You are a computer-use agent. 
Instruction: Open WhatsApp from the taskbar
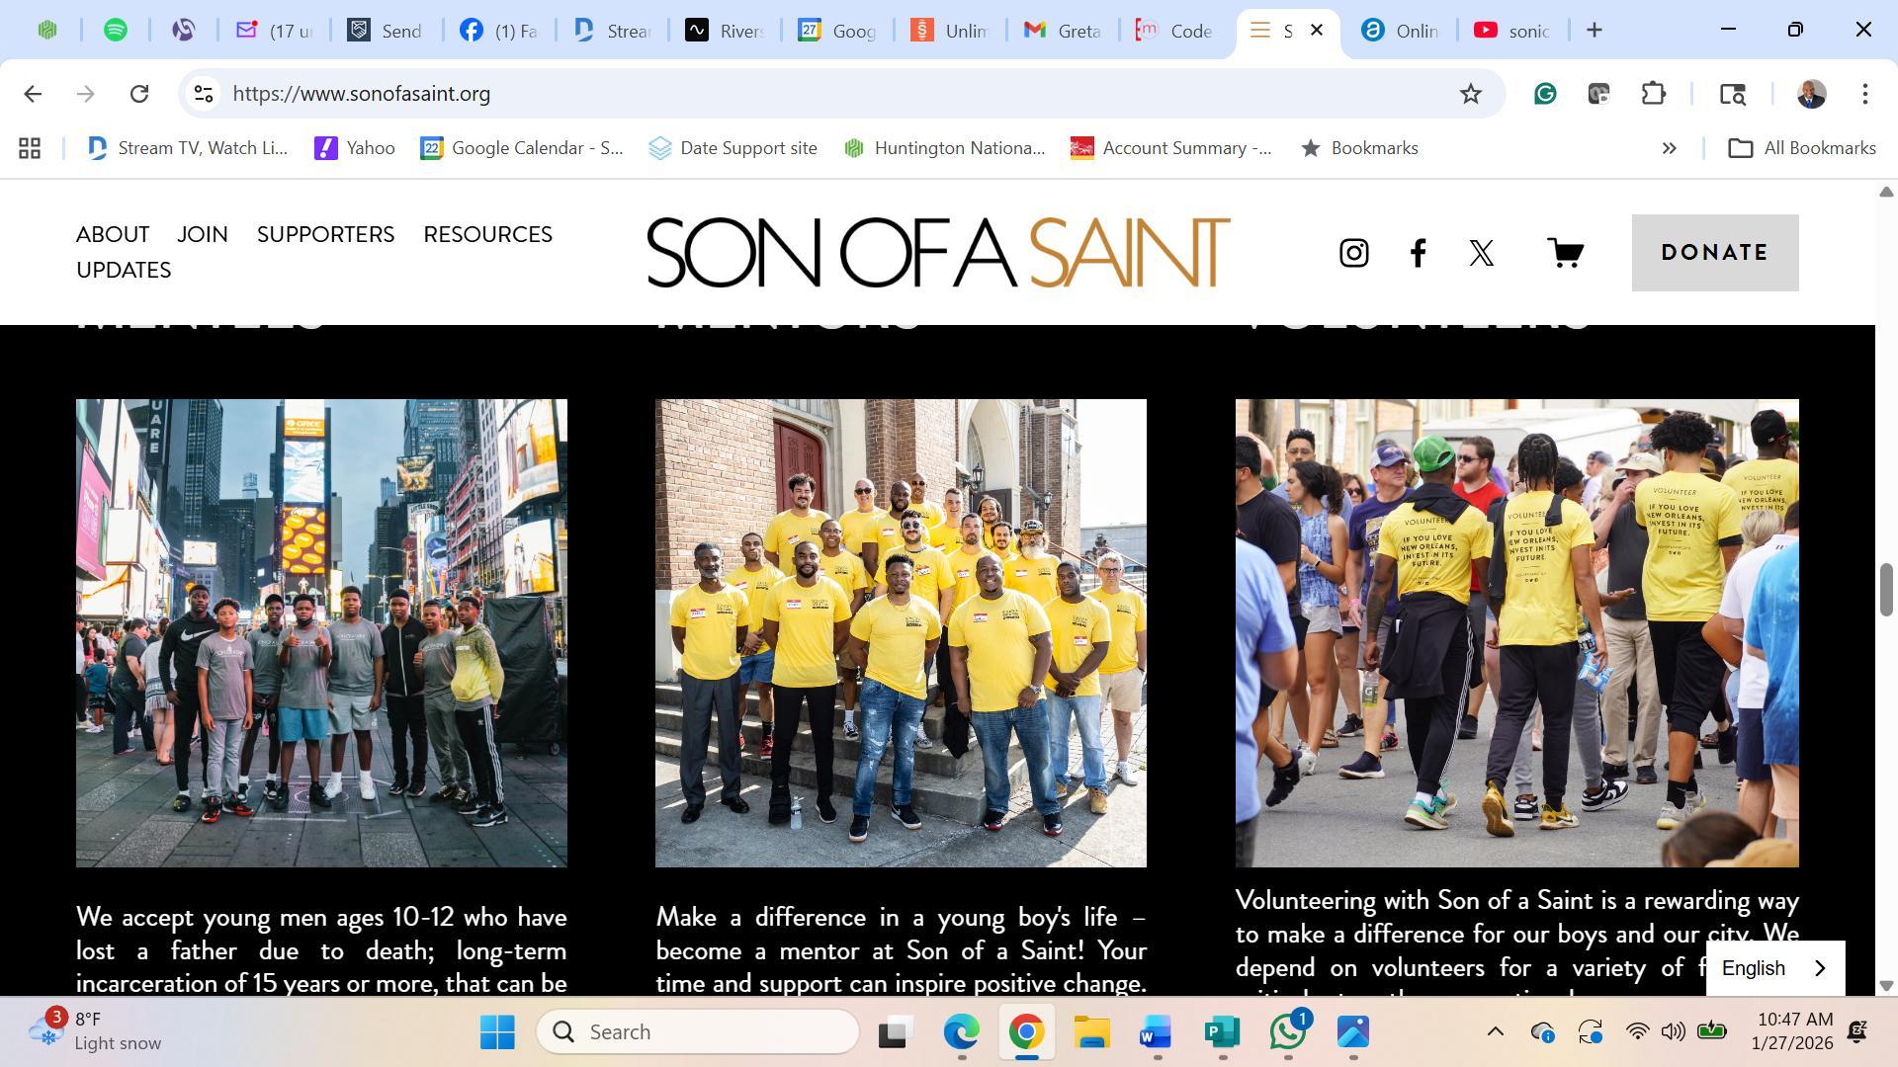click(x=1287, y=1032)
